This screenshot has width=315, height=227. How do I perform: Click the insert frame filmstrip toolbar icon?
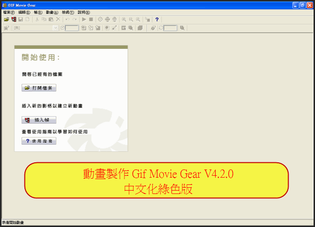13,19
